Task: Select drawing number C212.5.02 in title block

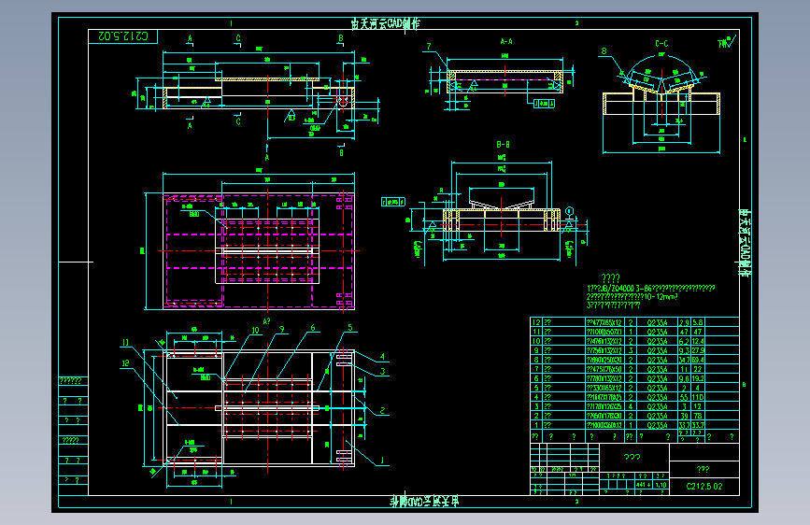Action: point(704,487)
